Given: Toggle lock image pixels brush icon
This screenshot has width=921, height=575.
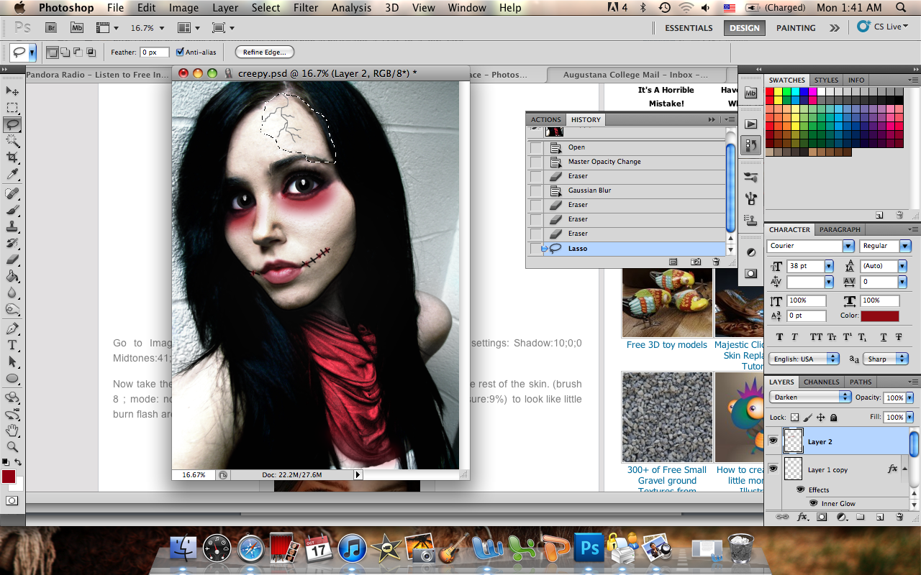Looking at the screenshot, I should [808, 417].
